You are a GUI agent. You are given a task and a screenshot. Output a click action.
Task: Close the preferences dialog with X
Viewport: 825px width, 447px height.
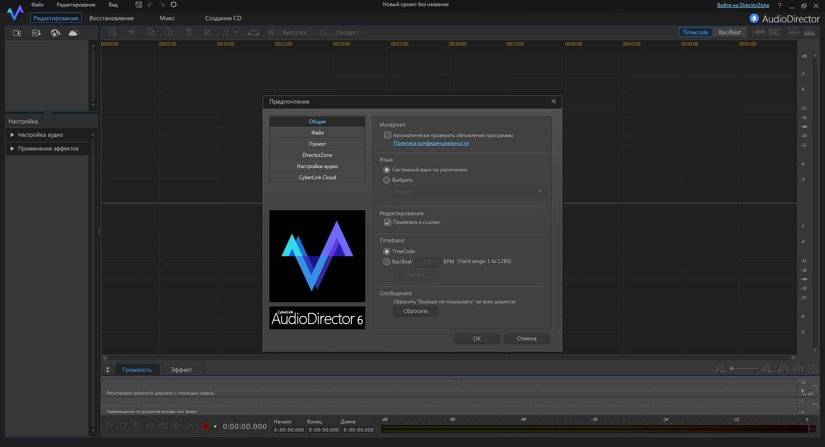point(553,101)
